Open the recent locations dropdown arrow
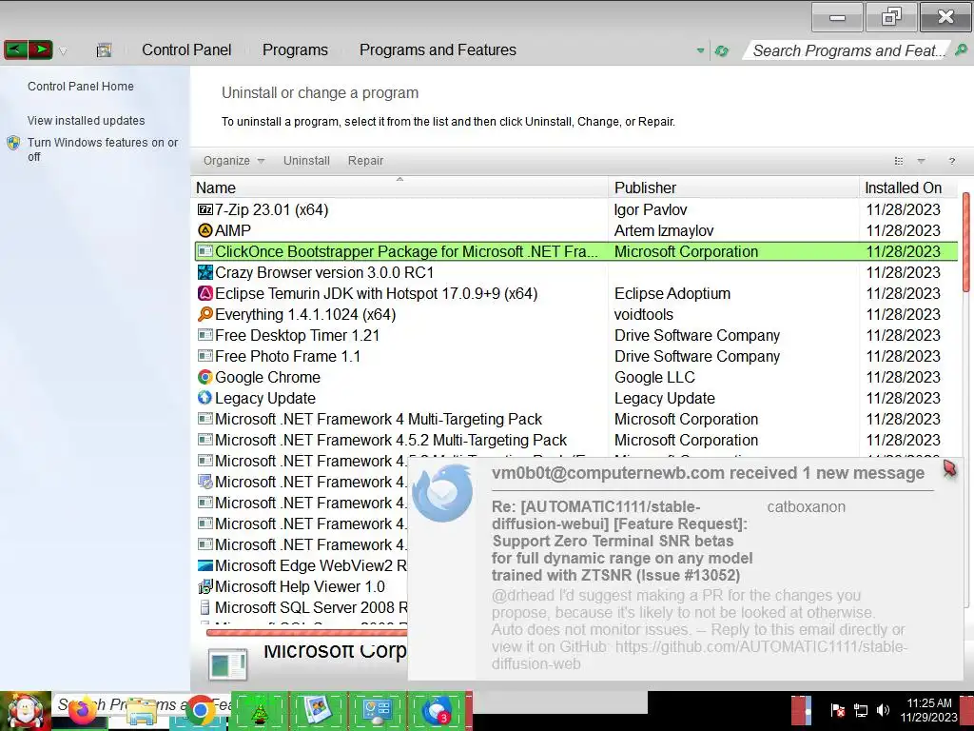Screen dimensions: 974x731 pyautogui.click(x=64, y=51)
